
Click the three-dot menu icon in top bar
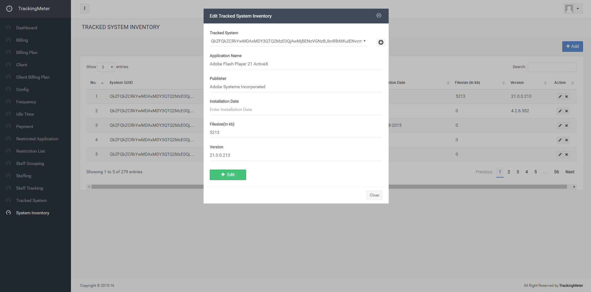[x=85, y=9]
